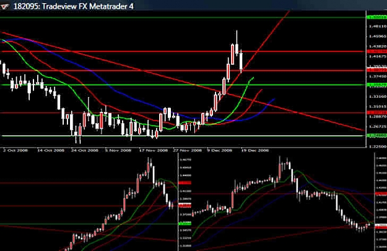Select the '2 Oct 2008' date label

(x=15, y=150)
